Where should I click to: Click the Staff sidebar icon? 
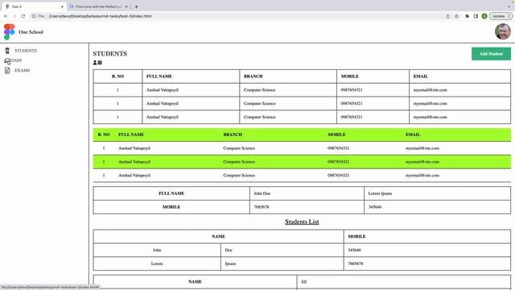click(7, 61)
